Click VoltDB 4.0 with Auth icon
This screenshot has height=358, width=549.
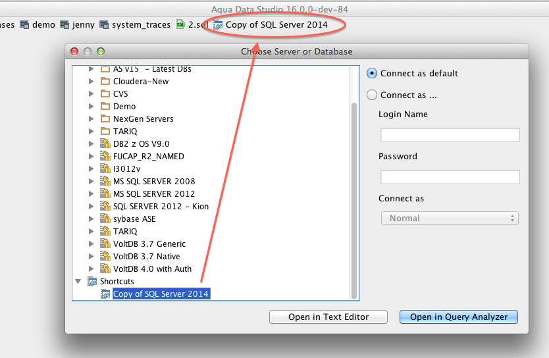coord(105,268)
